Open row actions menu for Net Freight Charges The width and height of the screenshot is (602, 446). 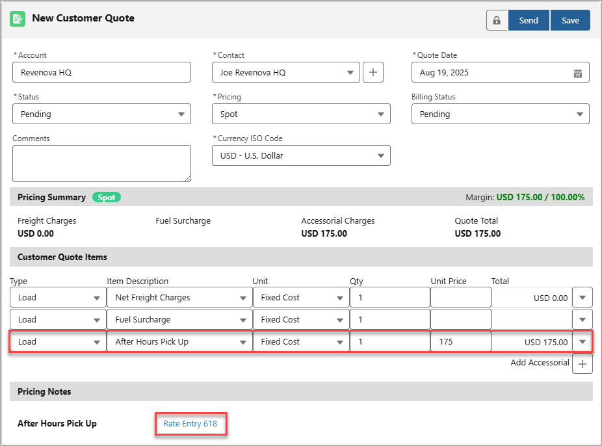pyautogui.click(x=582, y=298)
